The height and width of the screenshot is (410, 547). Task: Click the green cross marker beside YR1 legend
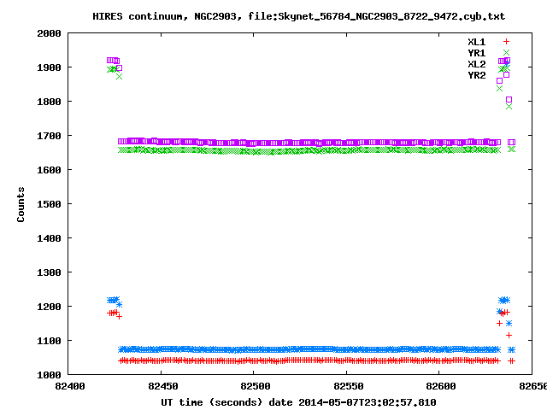(x=506, y=53)
